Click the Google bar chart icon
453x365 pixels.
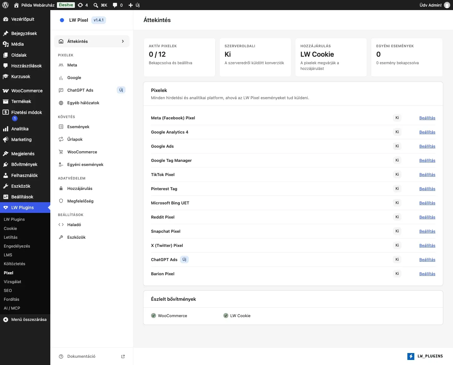tap(61, 78)
